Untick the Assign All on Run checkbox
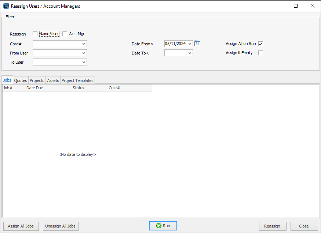The image size is (321, 233). [260, 44]
